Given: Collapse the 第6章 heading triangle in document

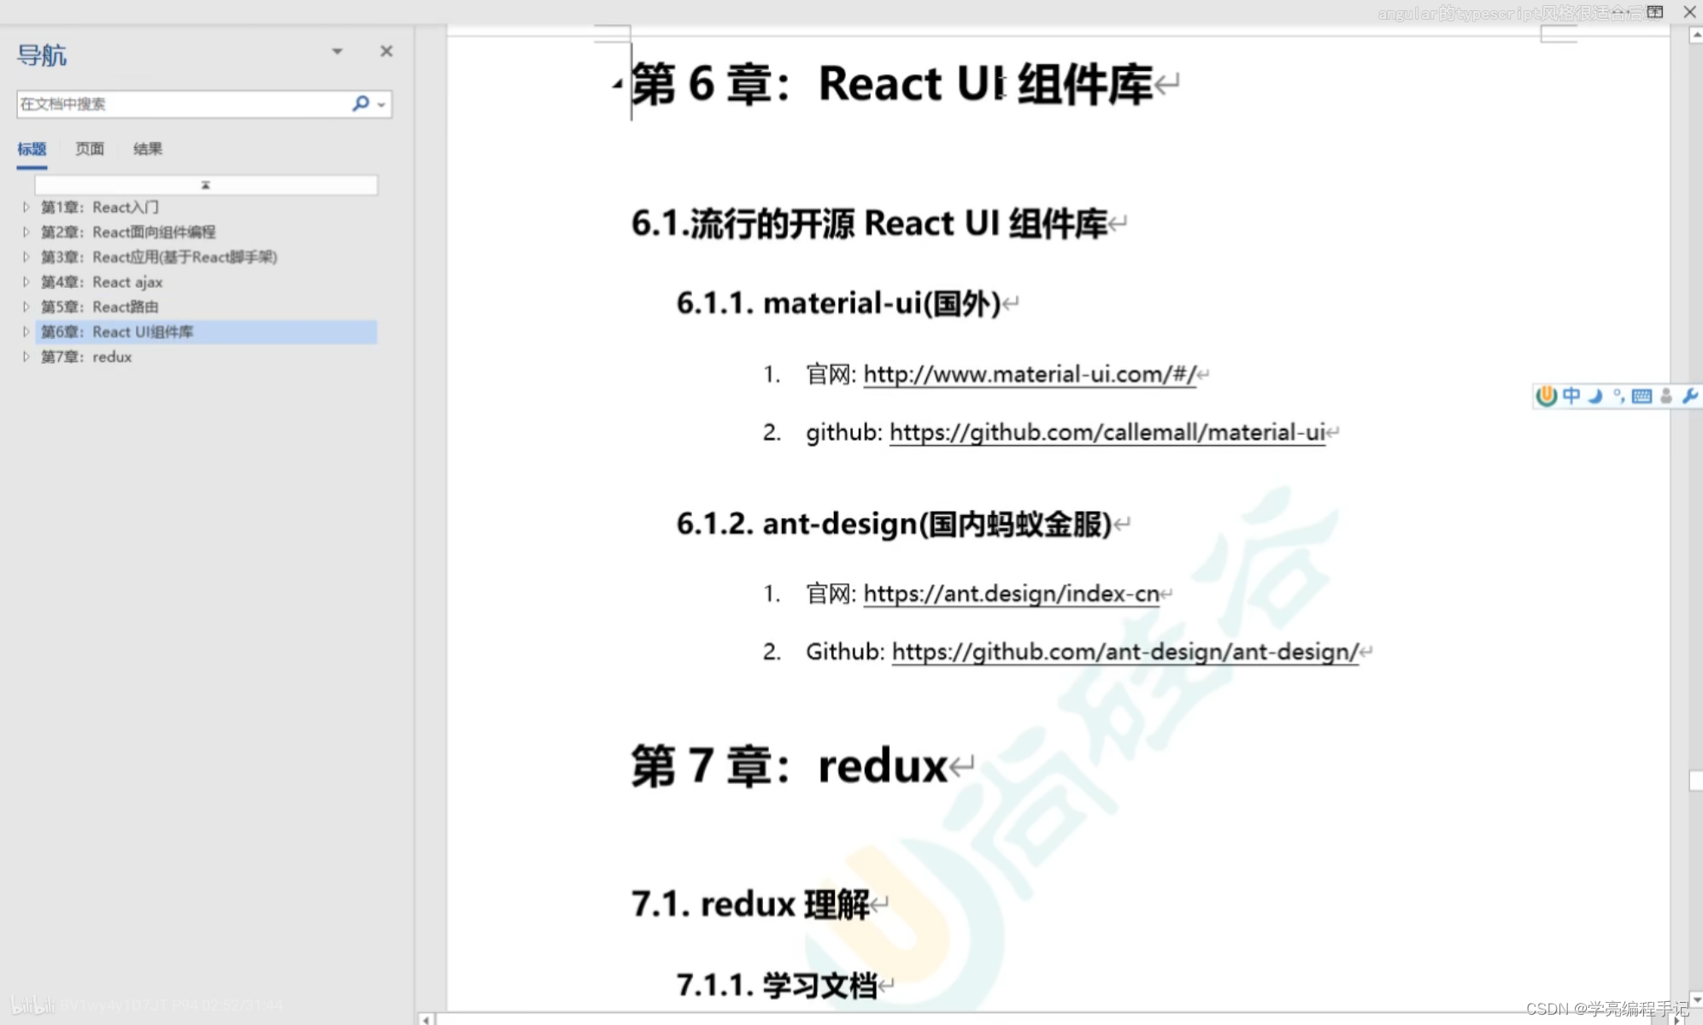Looking at the screenshot, I should [617, 84].
